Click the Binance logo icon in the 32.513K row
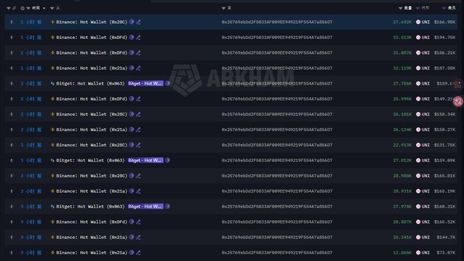 (53, 38)
